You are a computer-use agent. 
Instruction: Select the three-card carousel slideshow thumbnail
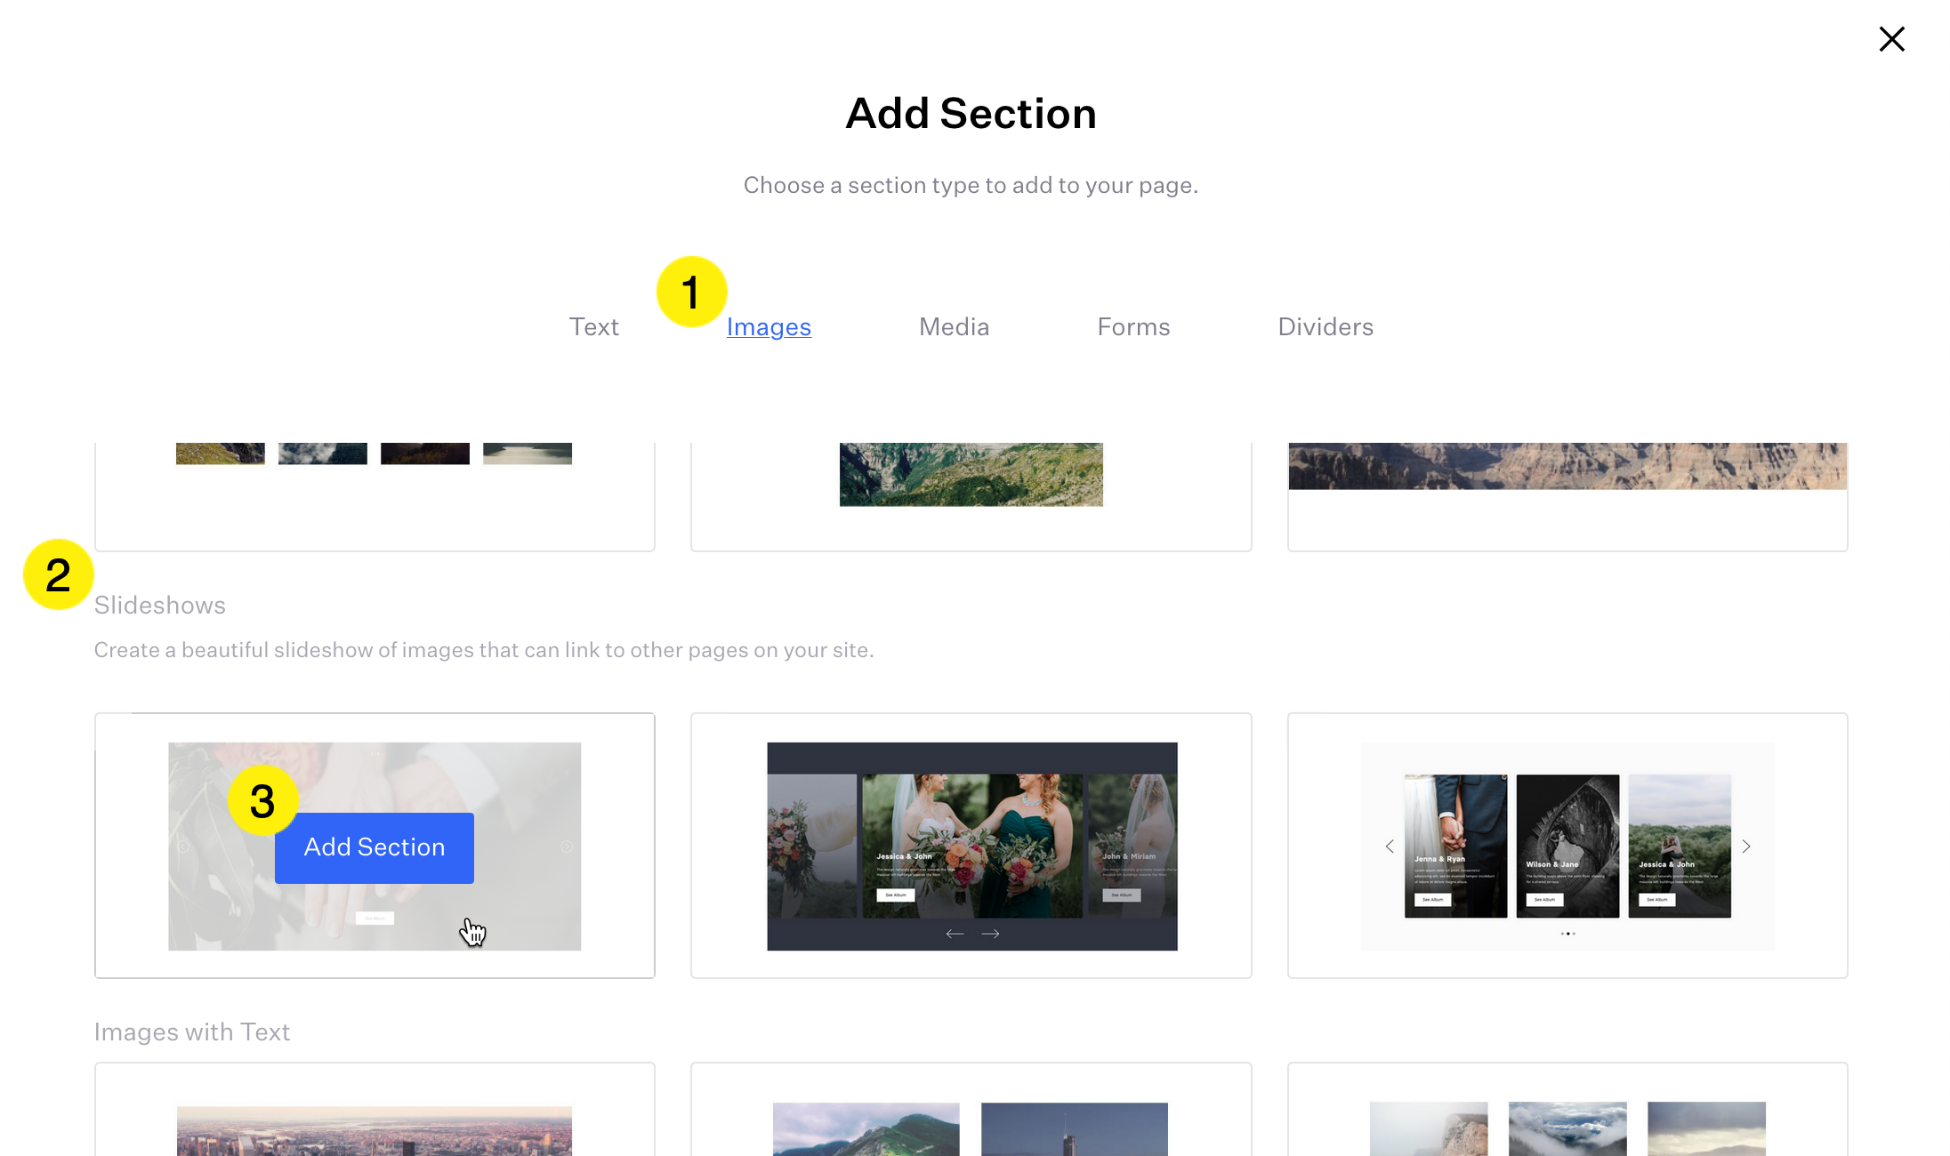coord(1567,845)
